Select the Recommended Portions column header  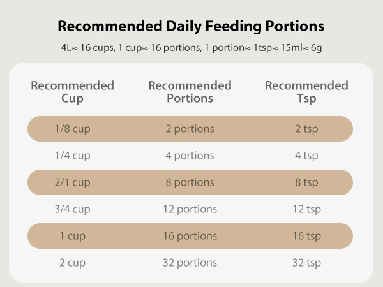coord(190,92)
